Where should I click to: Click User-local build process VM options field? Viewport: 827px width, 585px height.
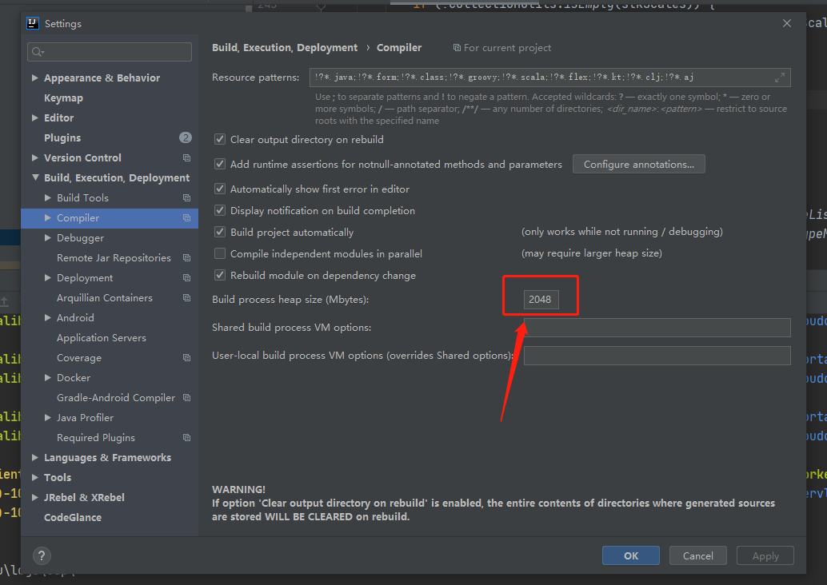click(x=657, y=355)
